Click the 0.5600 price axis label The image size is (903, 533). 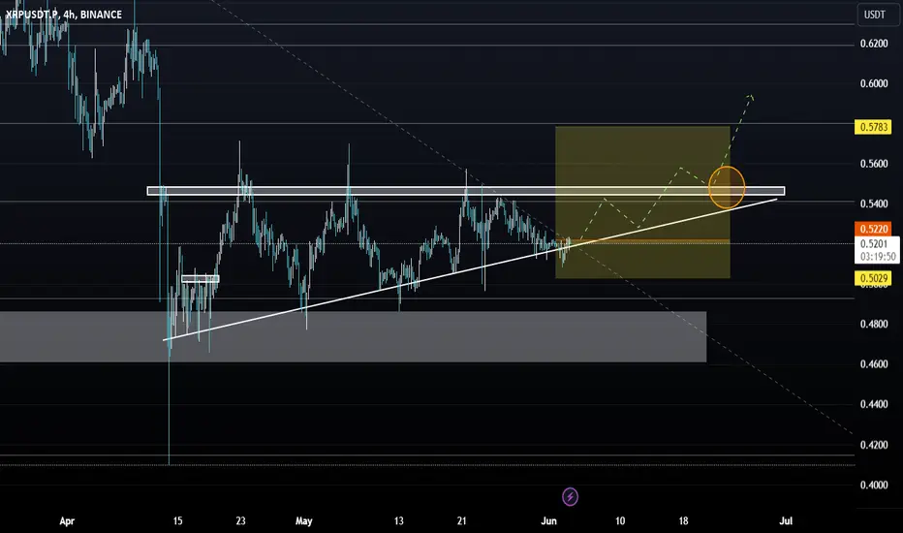[x=874, y=164]
